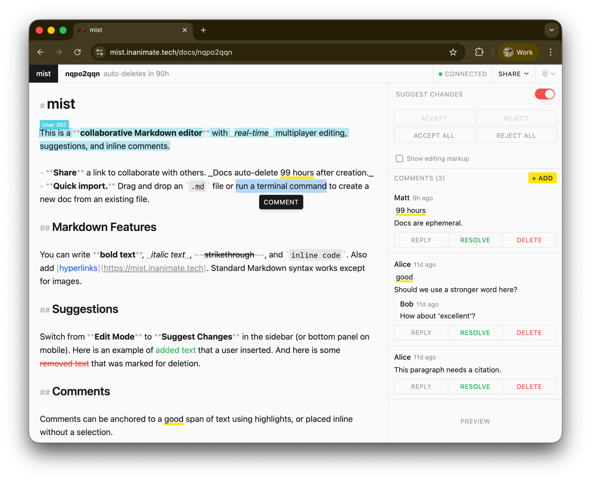Click the hyperlinks link in the document

[78, 268]
